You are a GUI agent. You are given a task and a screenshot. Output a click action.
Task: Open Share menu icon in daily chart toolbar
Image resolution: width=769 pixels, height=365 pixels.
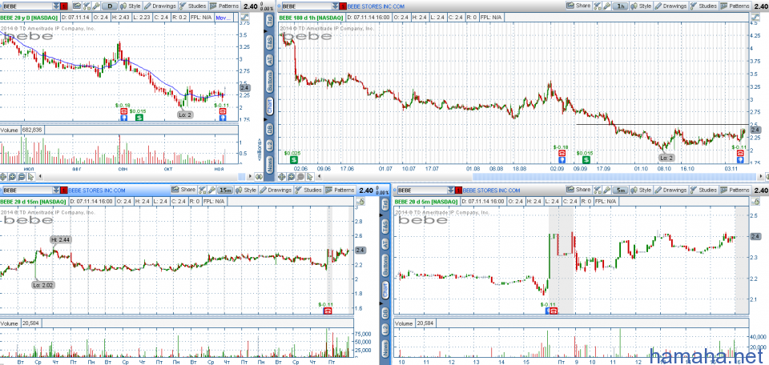(x=77, y=6)
